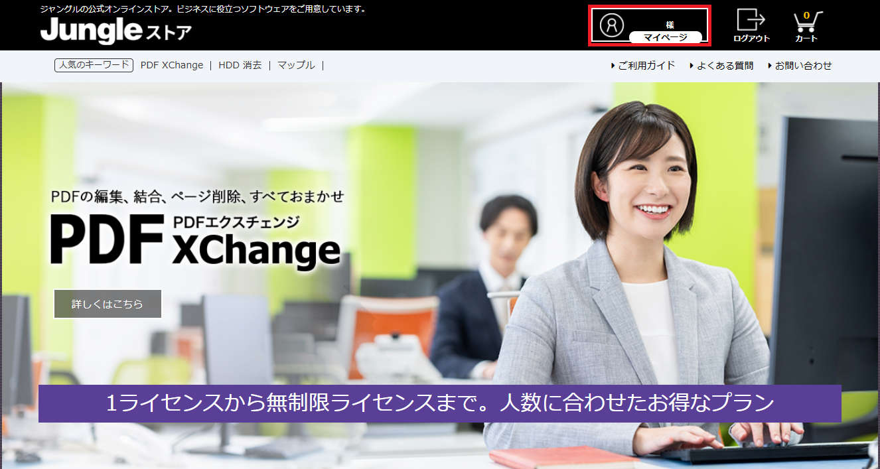Click the ログアウト logout icon

coord(751,26)
